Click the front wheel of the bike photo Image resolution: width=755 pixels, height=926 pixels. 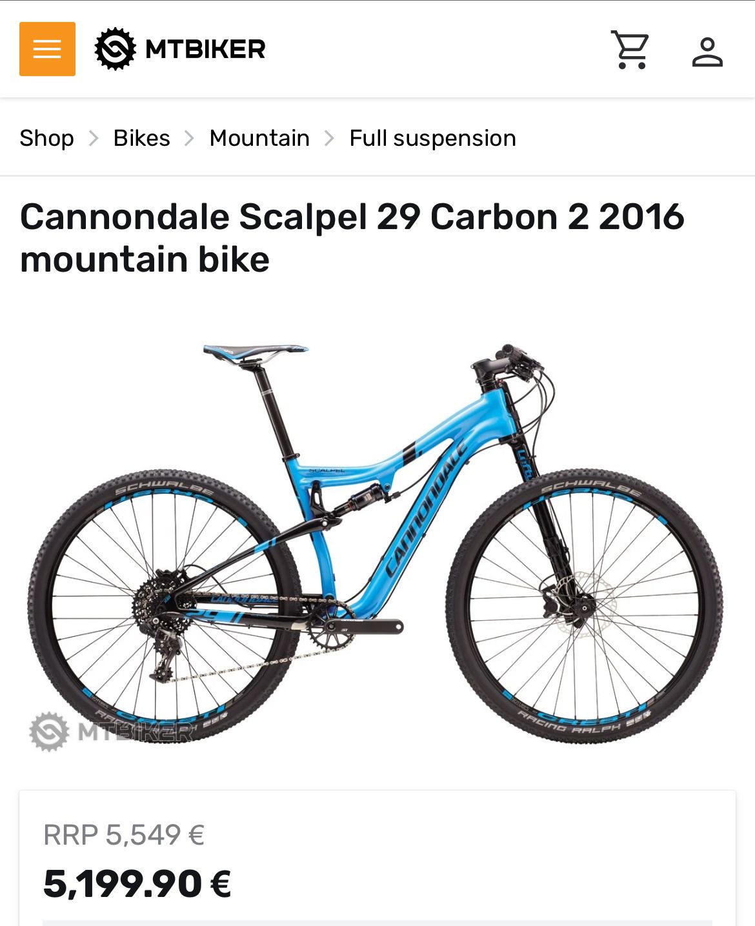coord(585,606)
